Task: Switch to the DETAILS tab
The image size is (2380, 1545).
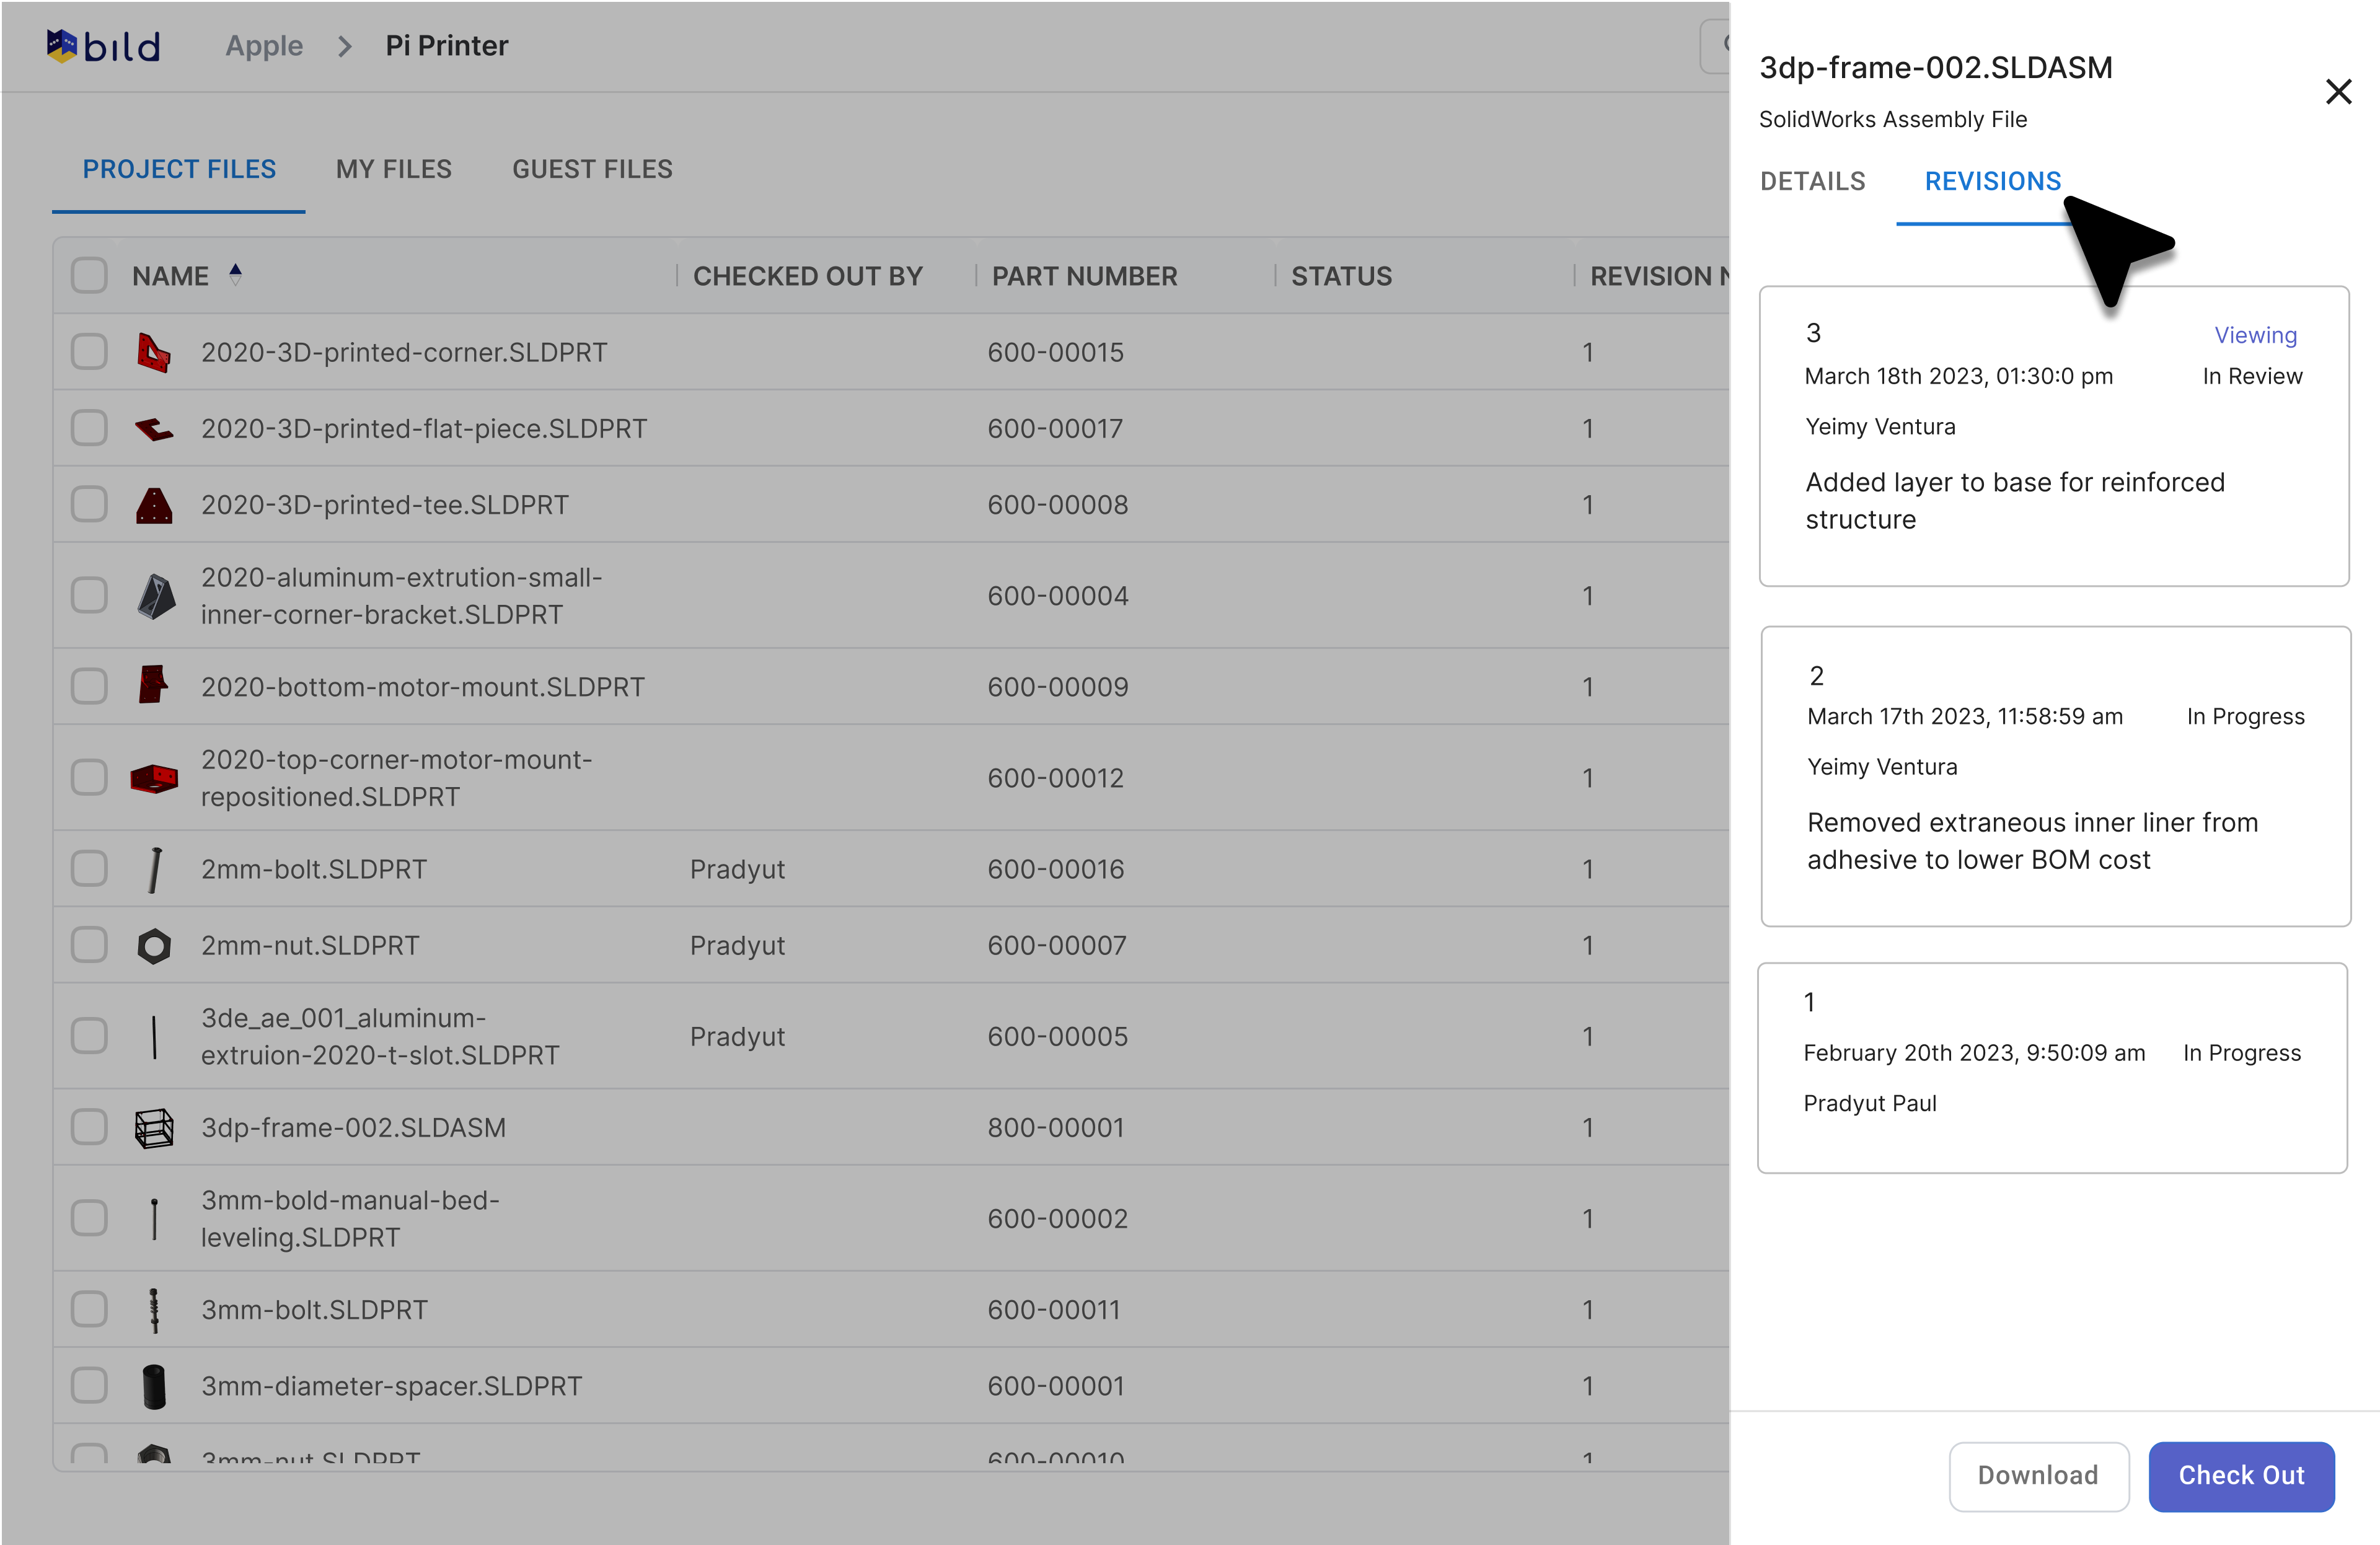Action: [x=1812, y=181]
